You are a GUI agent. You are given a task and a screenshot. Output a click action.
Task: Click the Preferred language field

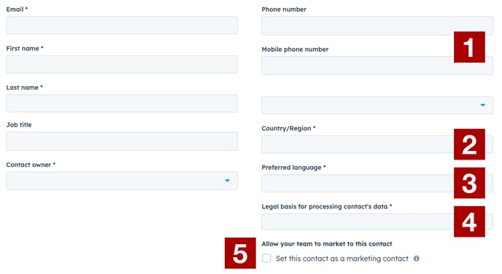377,183
